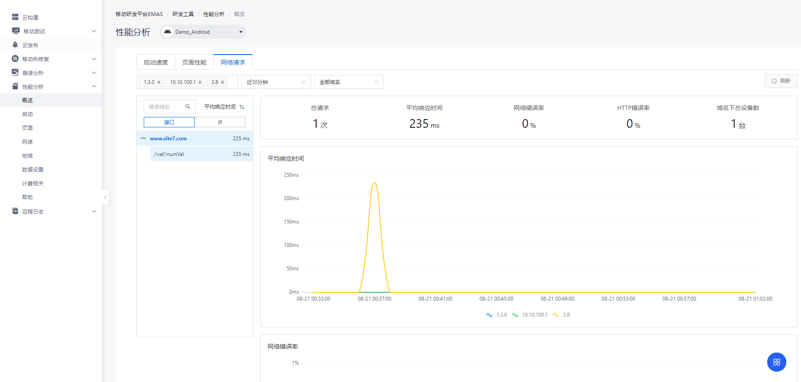
Task: Click the 235 ms average response value
Action: (424, 124)
